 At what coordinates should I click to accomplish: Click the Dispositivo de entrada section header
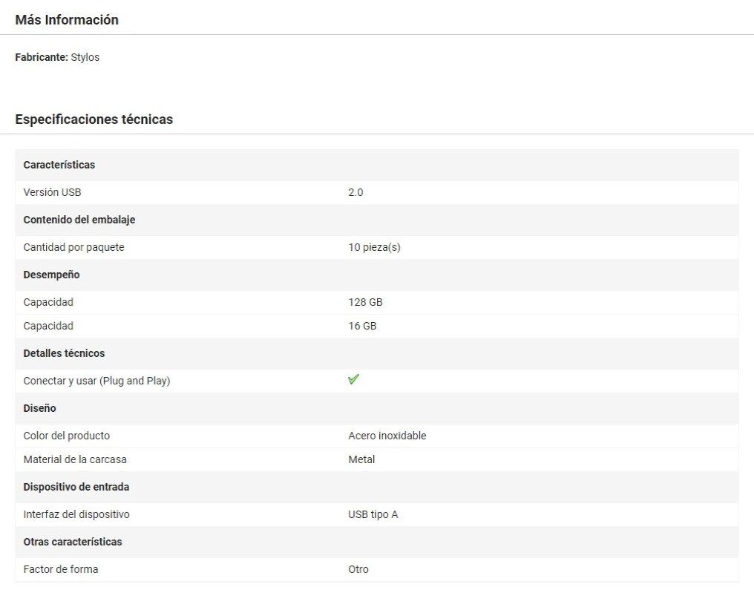coord(76,487)
